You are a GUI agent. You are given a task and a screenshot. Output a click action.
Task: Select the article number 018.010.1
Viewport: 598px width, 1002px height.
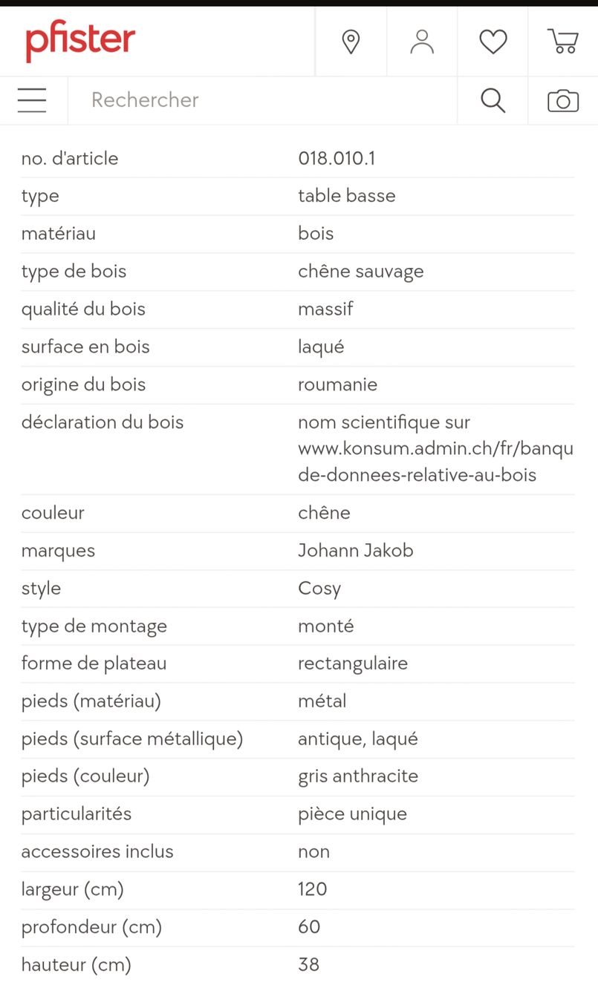click(337, 158)
